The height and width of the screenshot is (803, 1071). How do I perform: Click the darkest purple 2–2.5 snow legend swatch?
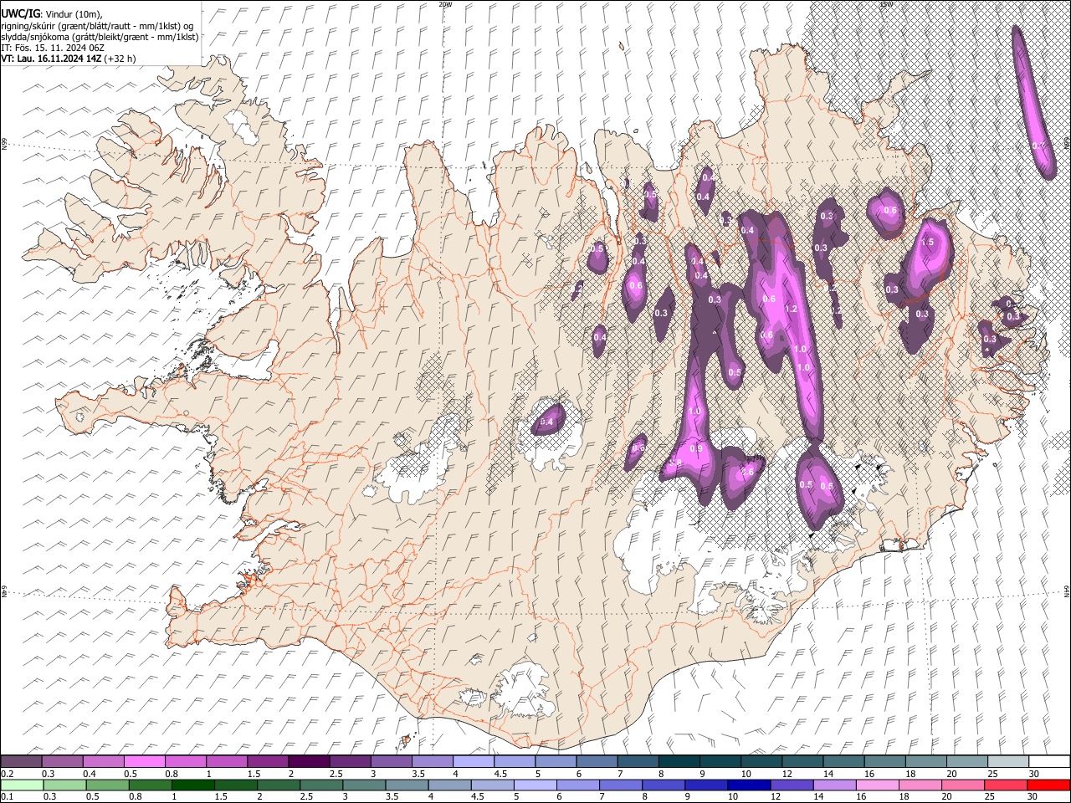pyautogui.click(x=309, y=762)
